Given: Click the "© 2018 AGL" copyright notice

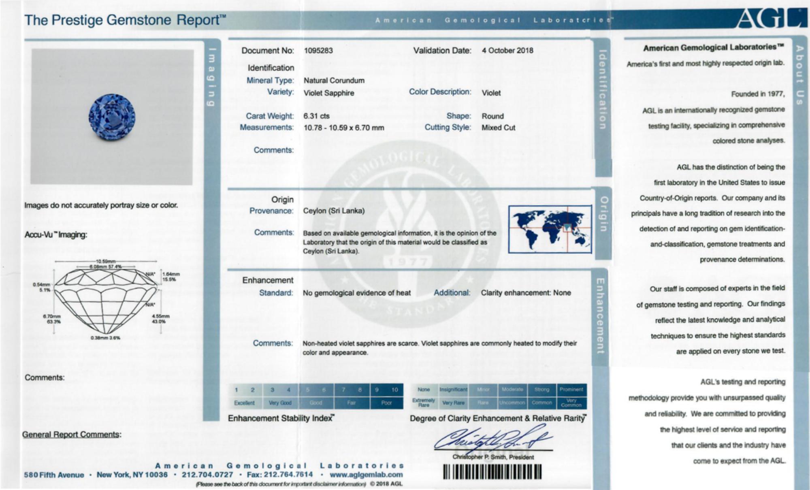Looking at the screenshot, I should point(386,484).
